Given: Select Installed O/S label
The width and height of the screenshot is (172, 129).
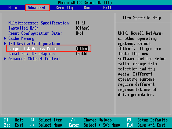Looking at the screenshot, I should click(23, 28).
